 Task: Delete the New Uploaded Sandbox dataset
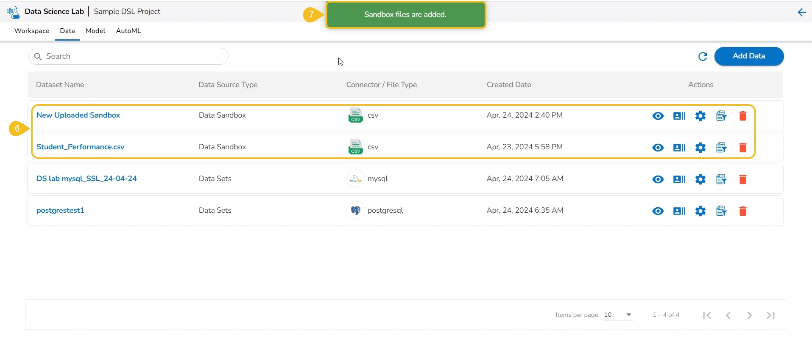742,116
